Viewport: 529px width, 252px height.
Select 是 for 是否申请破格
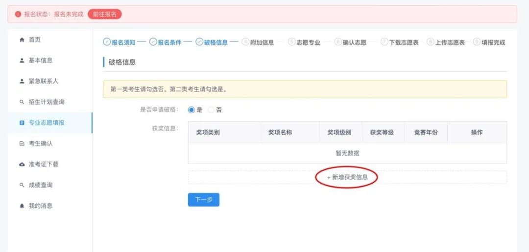point(192,110)
